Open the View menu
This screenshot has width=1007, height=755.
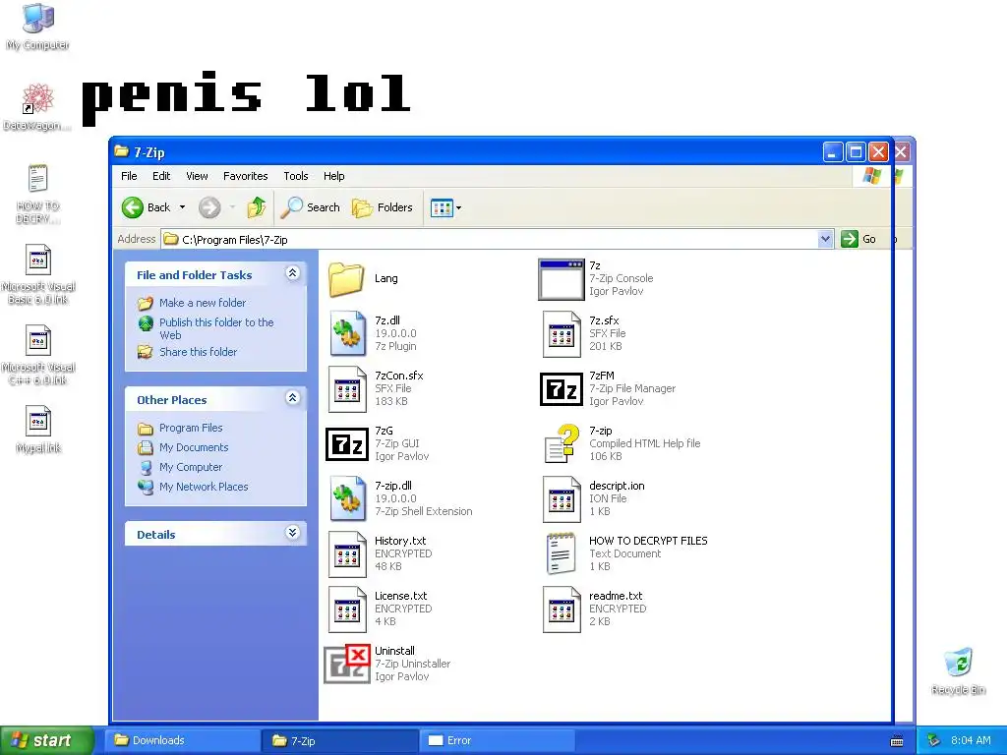click(197, 176)
